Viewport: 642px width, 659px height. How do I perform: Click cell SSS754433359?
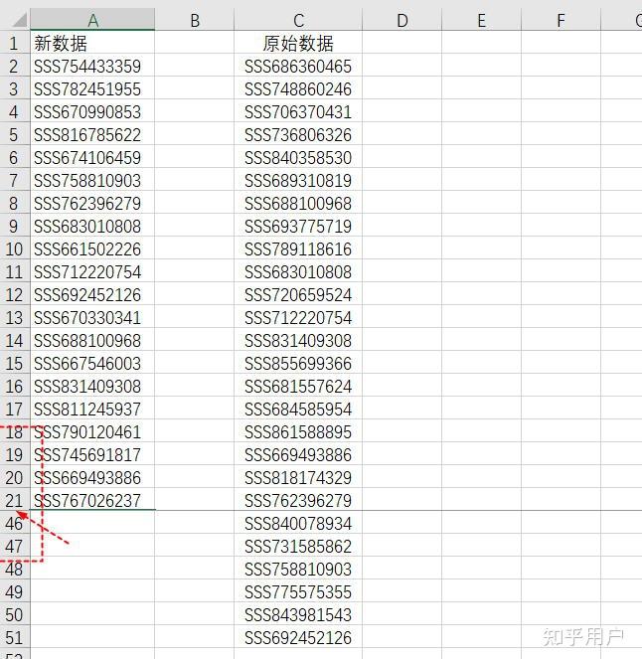coord(92,66)
